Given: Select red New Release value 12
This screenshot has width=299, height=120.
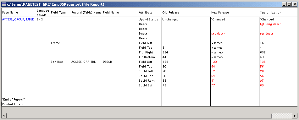Looking at the screenshot, I should point(213,71).
